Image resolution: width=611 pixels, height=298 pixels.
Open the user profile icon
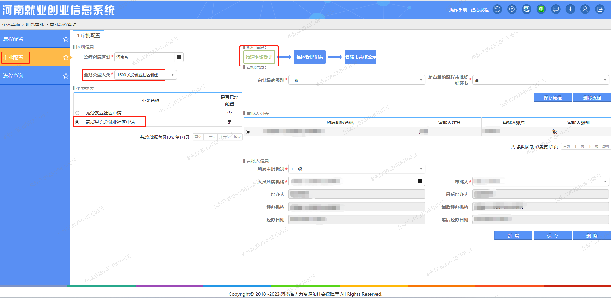pos(585,10)
